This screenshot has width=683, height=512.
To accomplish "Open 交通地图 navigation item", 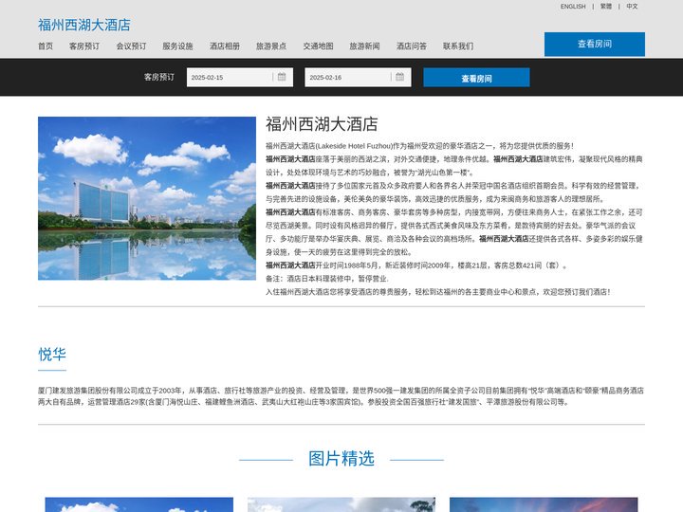I will [319, 46].
